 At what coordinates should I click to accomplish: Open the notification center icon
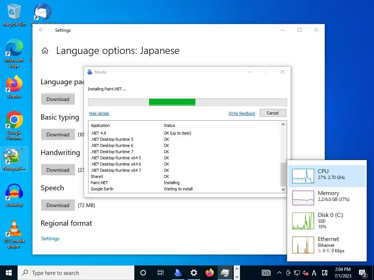click(363, 273)
